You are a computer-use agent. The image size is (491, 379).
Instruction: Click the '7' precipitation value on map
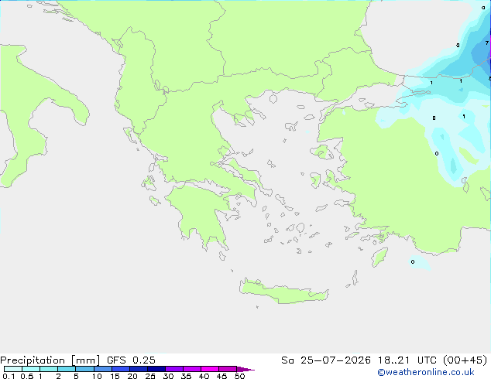click(487, 43)
